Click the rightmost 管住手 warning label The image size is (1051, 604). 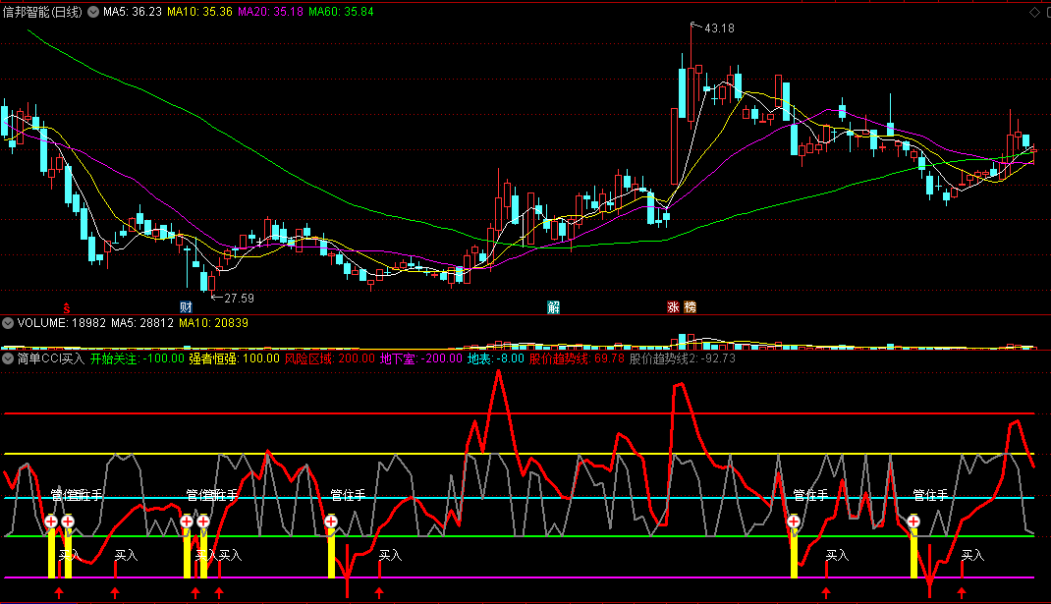pos(930,495)
